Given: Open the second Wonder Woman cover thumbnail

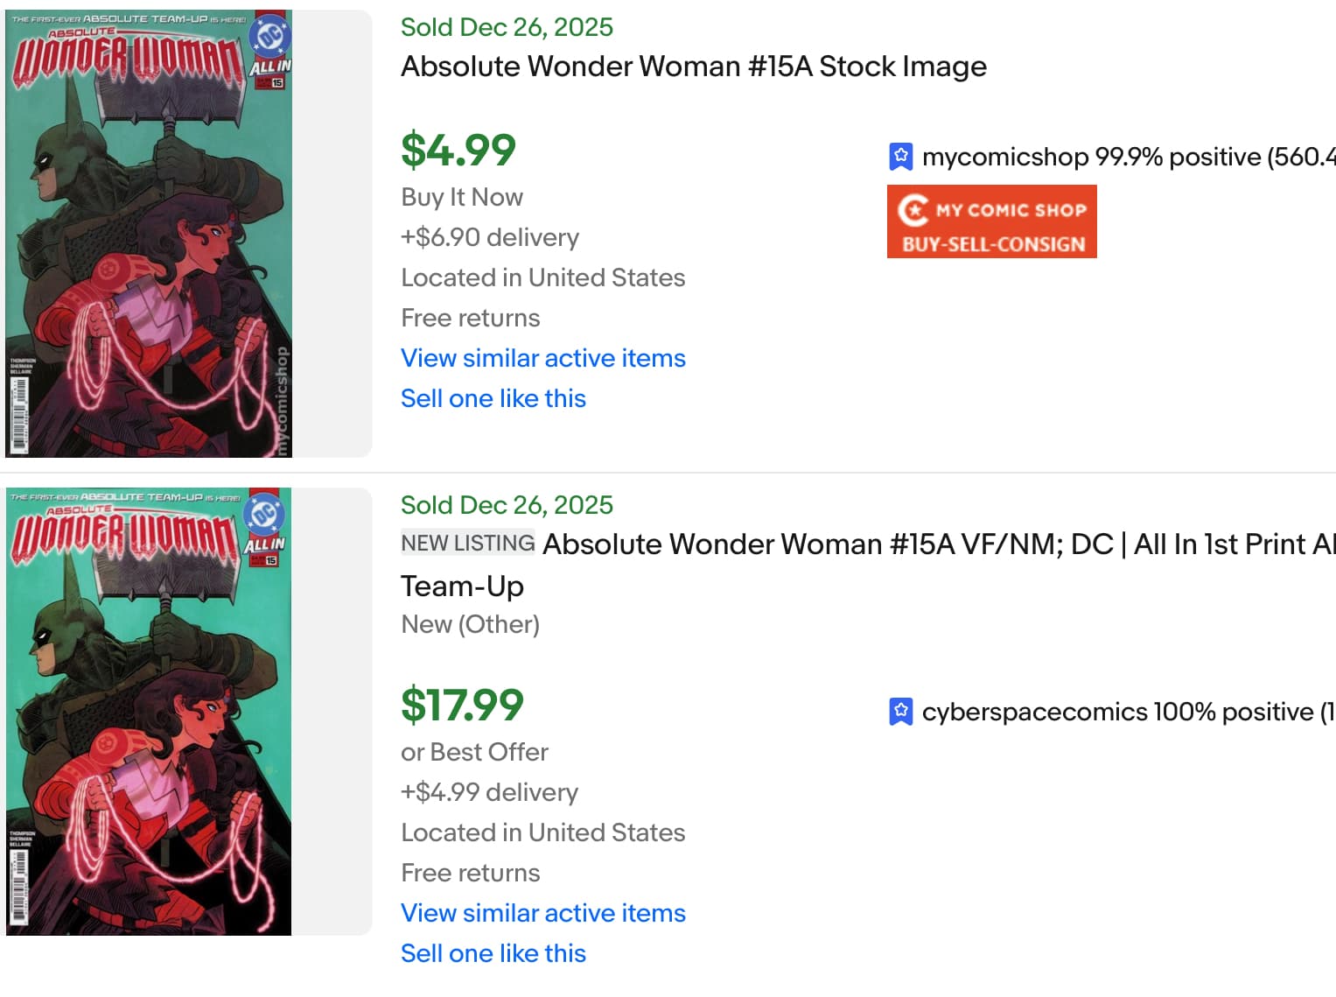Looking at the screenshot, I should coord(149,712).
